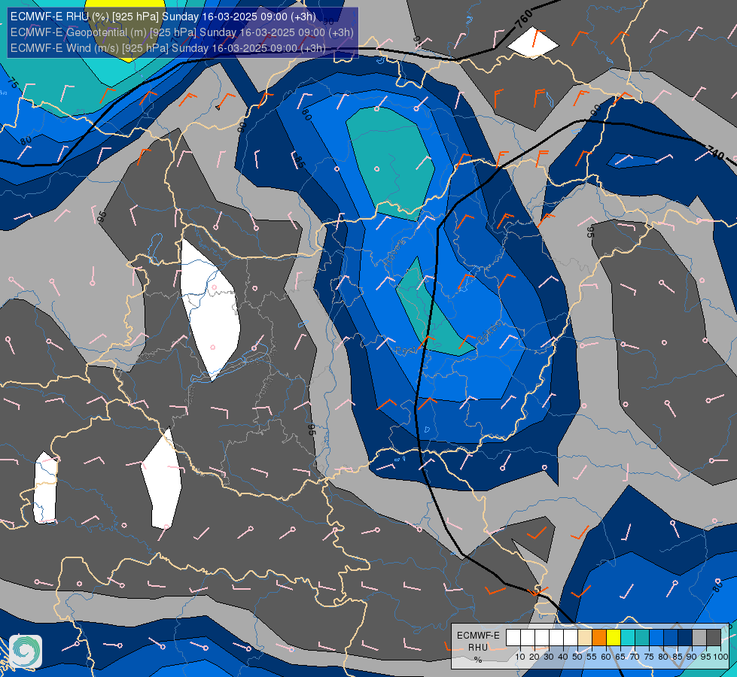
Task: Click the 740 geopotential contour label
Action: click(716, 151)
